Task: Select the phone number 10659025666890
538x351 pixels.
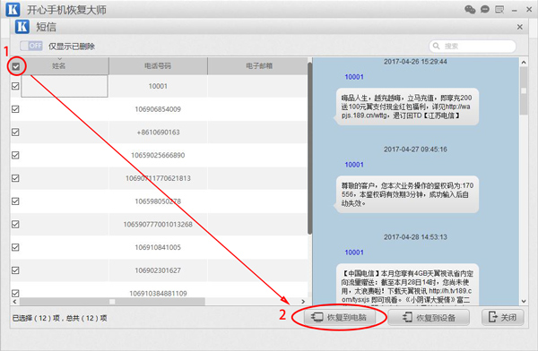Action: [158, 155]
